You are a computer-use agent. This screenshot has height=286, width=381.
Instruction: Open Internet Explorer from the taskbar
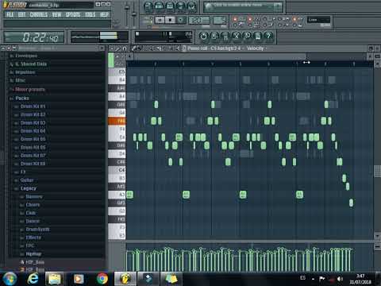[33, 279]
